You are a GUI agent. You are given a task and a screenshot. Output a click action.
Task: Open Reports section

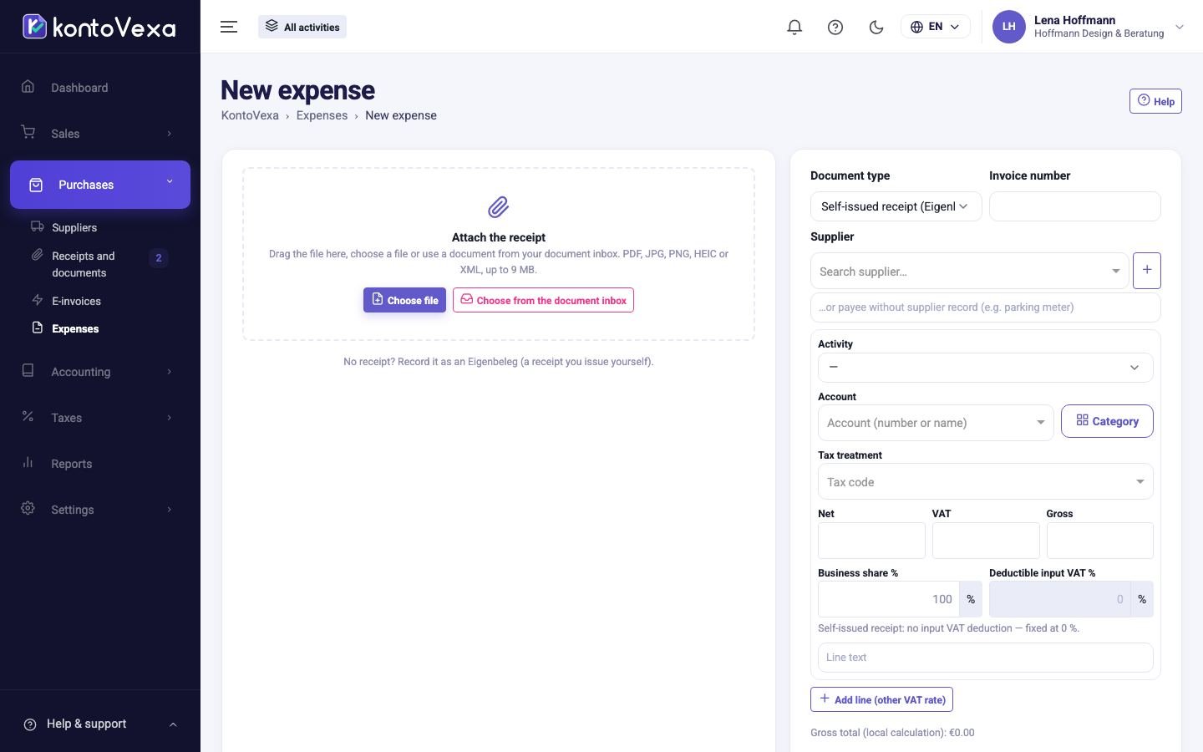click(100, 464)
